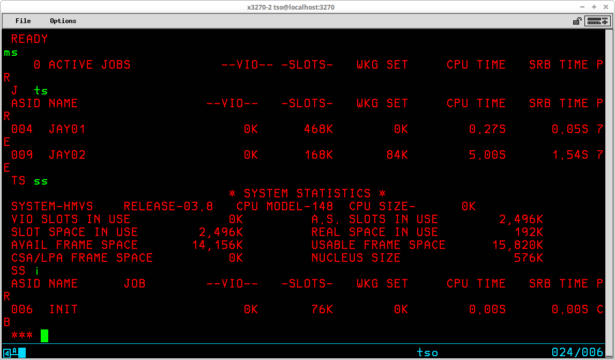615x360 pixels.
Task: Maximize the x3270 window
Action: point(594,7)
